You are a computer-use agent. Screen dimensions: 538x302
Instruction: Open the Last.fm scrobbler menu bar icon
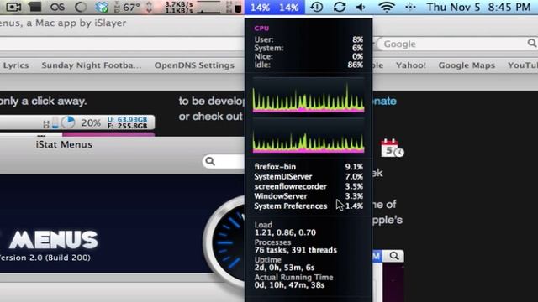57,7
